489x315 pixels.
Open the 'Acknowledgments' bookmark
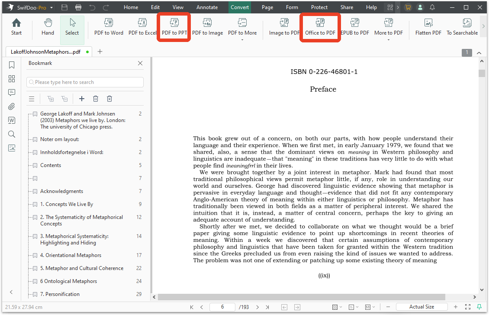pos(62,191)
